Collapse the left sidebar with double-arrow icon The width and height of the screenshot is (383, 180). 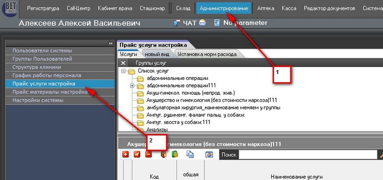111,44
